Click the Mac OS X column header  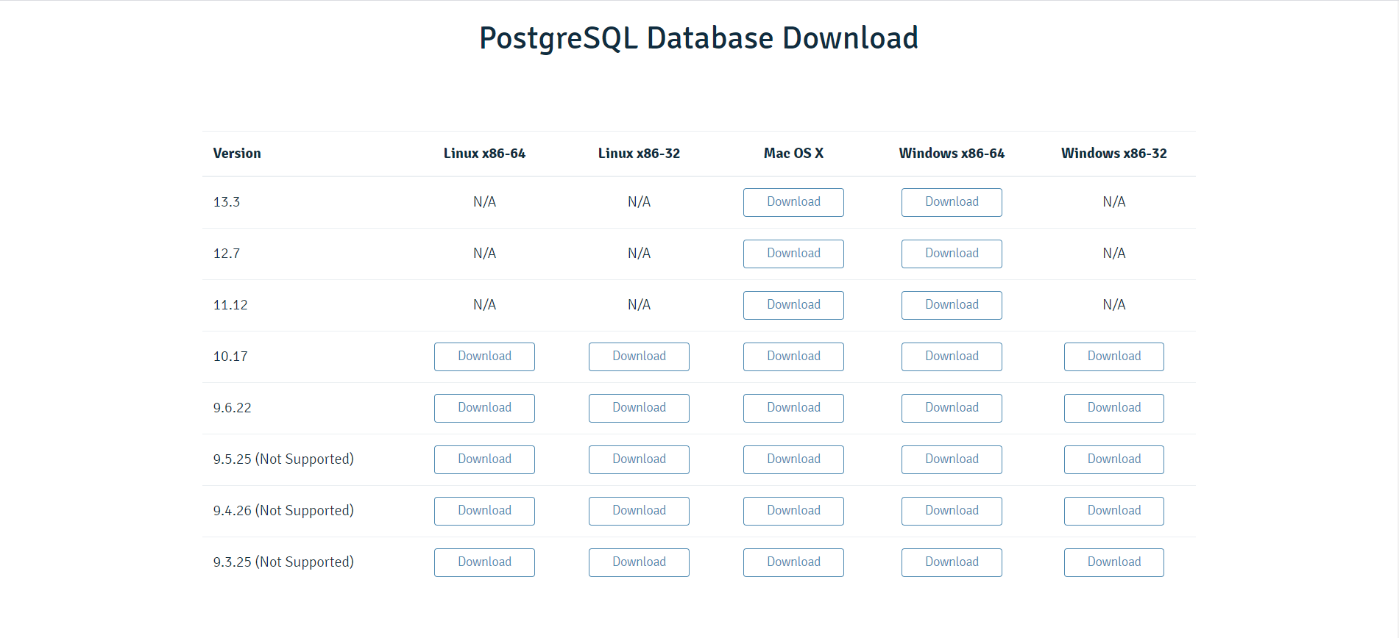(x=793, y=154)
